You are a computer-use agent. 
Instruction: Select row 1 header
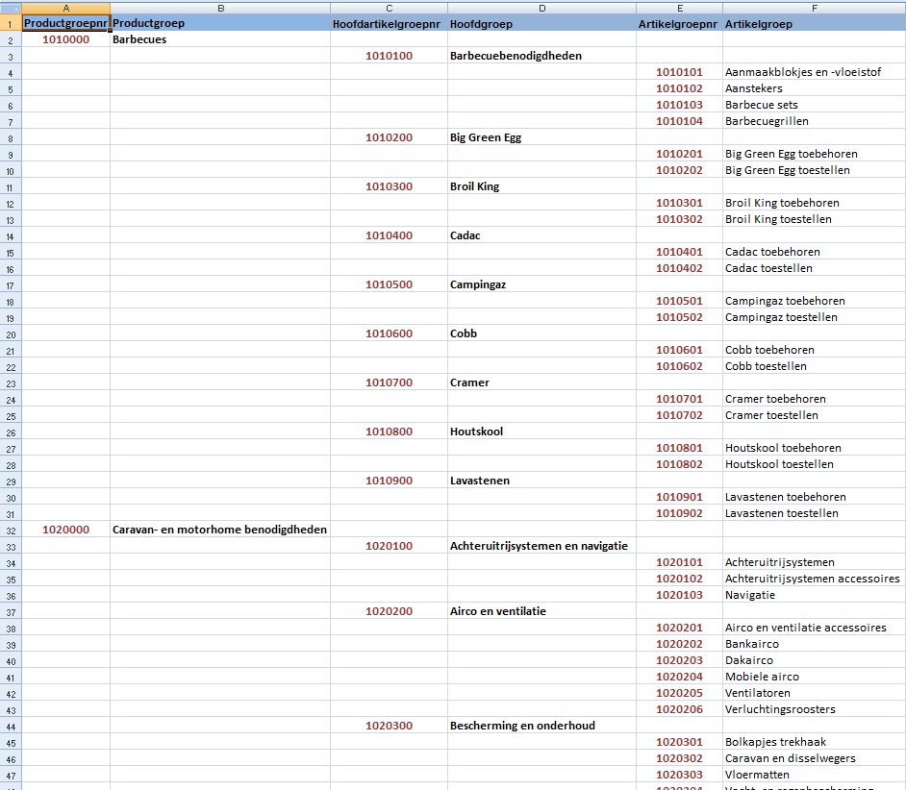(11, 23)
